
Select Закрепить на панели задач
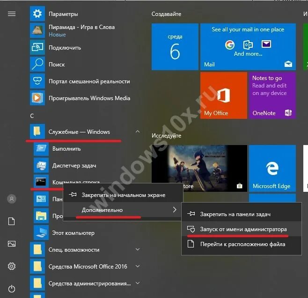pyautogui.click(x=242, y=214)
